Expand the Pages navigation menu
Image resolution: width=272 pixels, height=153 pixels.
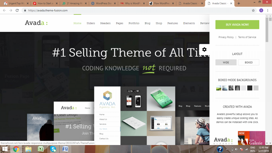[120, 23]
